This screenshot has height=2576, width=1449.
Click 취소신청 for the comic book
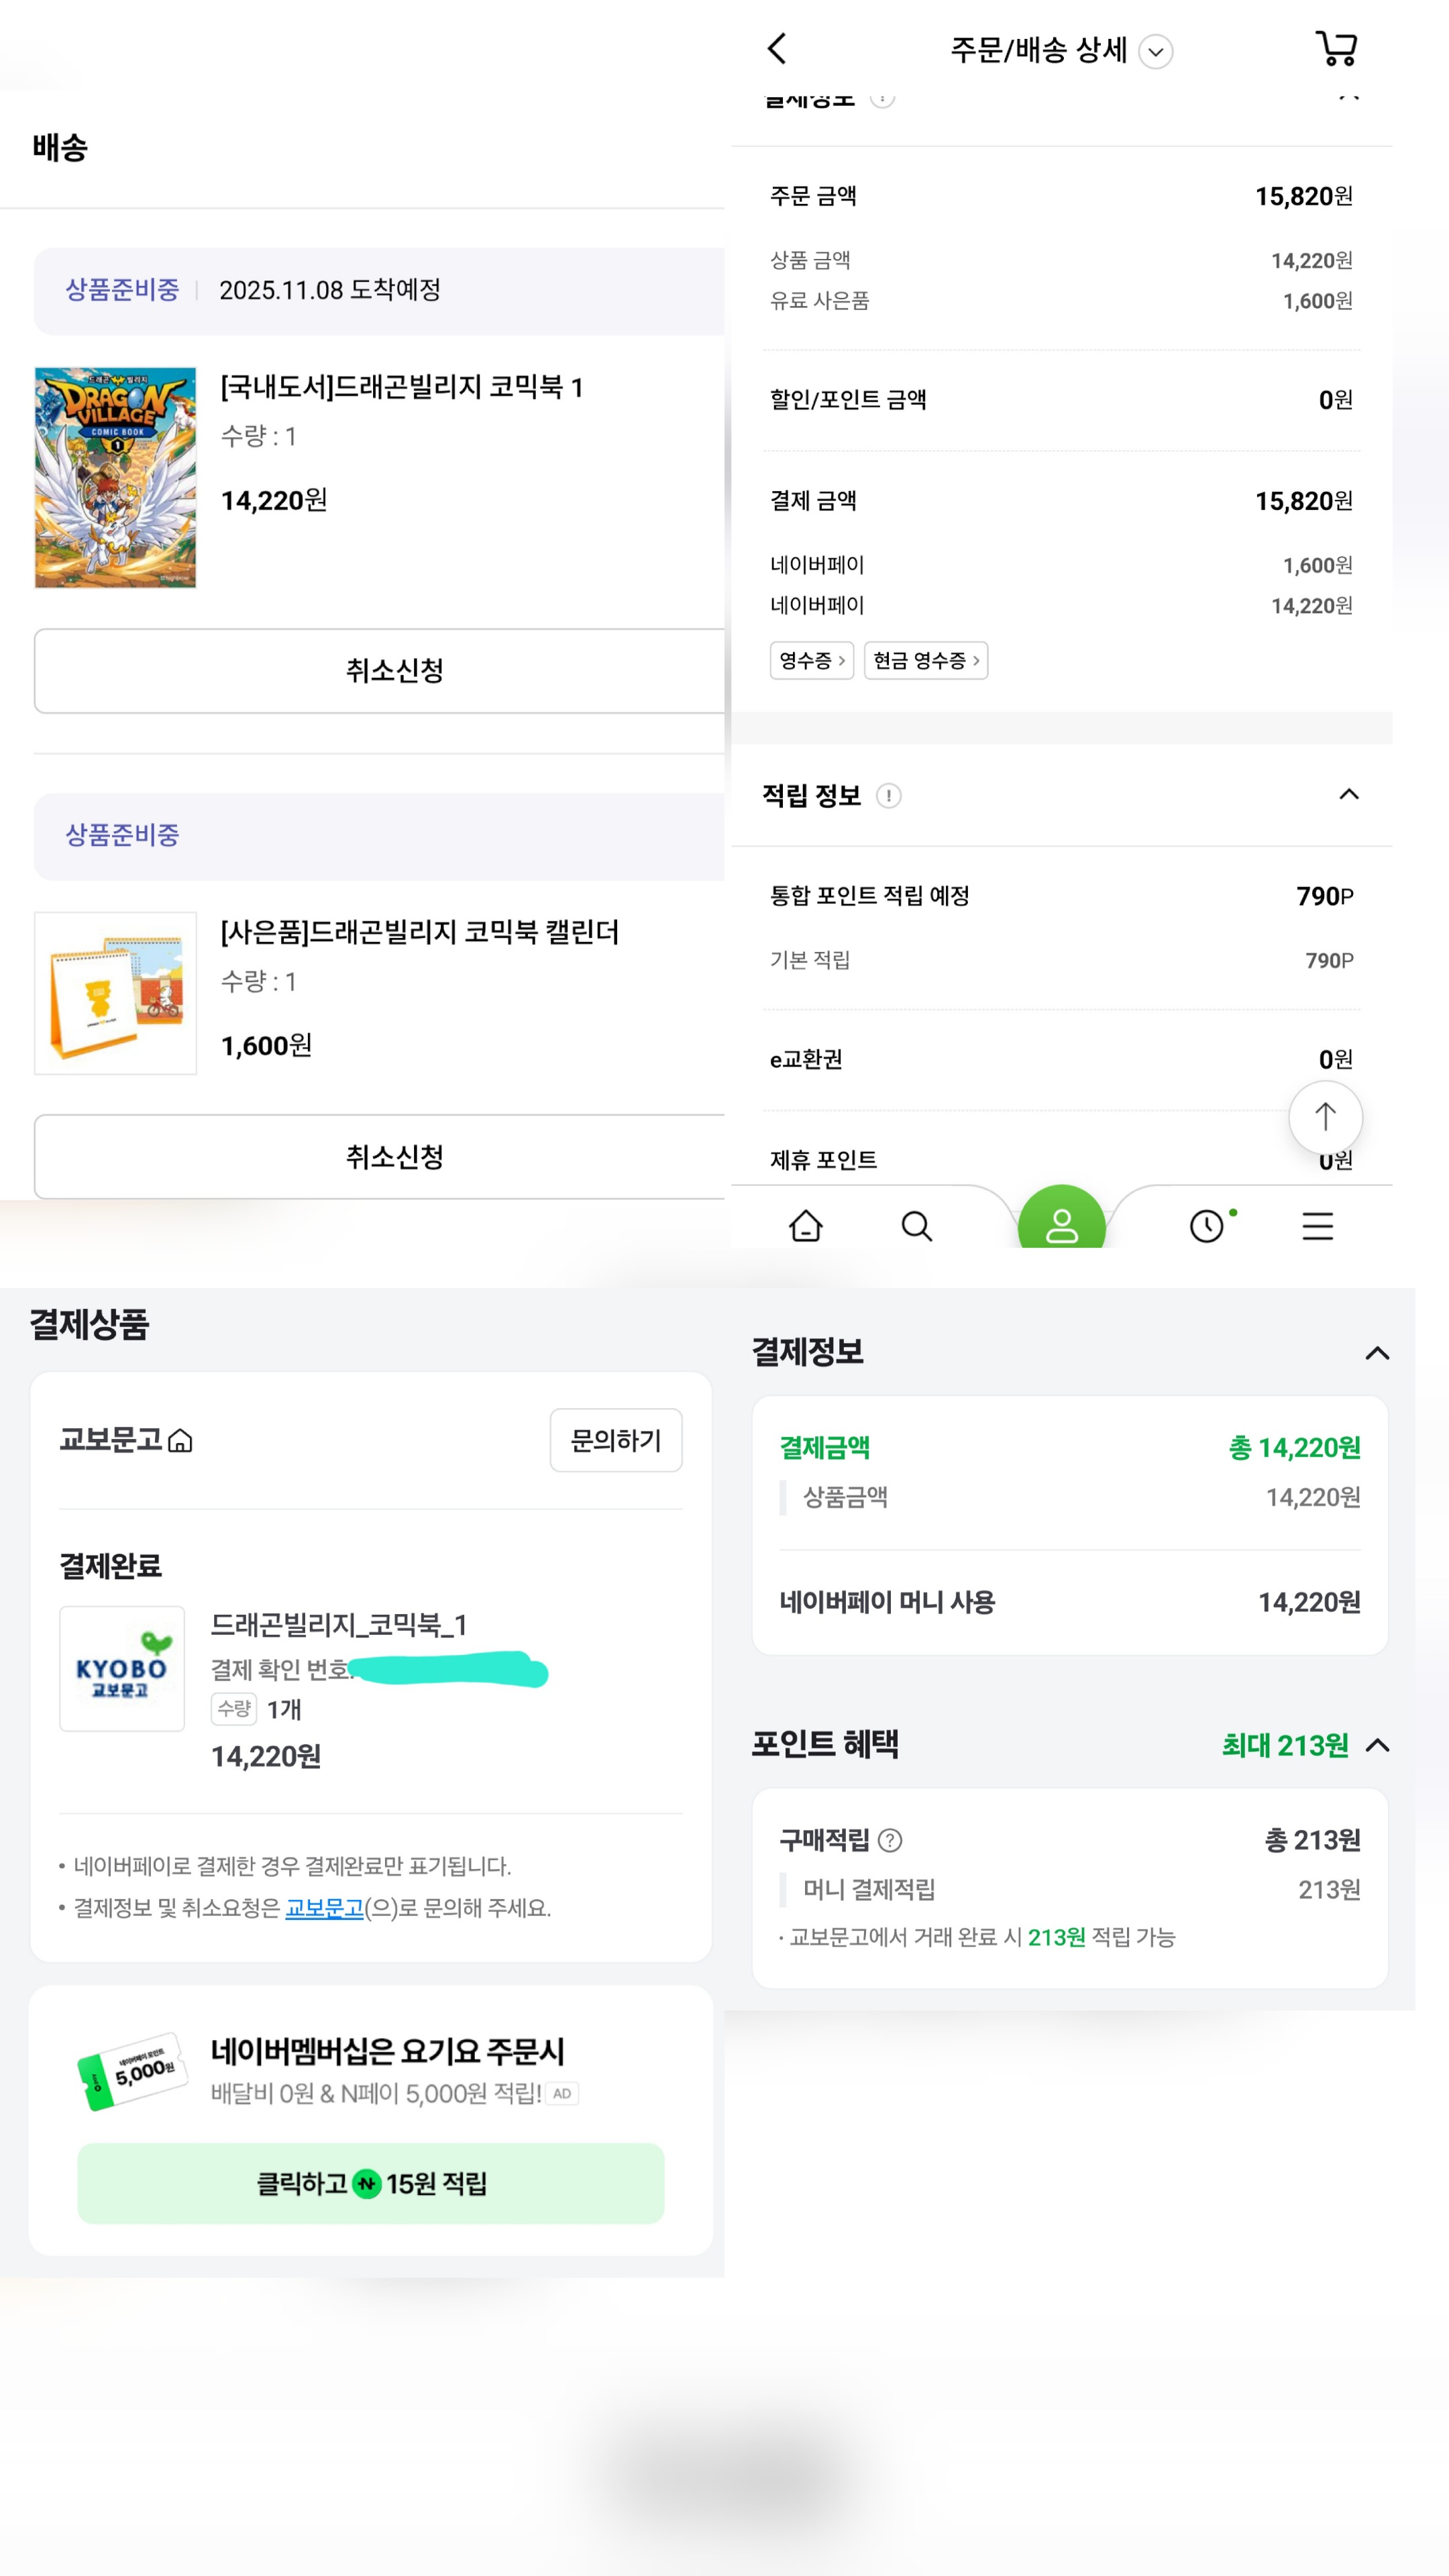(x=394, y=670)
